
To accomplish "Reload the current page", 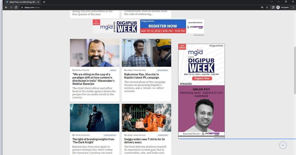I will click(x=16, y=7).
